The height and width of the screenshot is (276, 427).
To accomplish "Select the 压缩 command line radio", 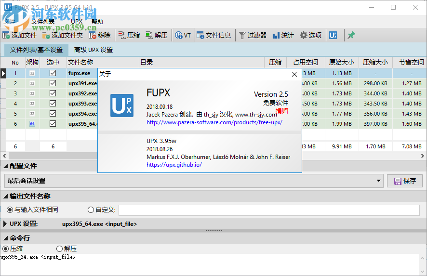I will click(x=5, y=249).
